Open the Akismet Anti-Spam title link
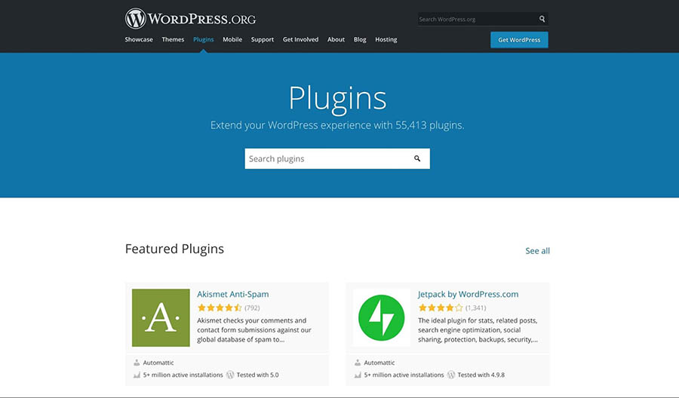This screenshot has height=398, width=679. (233, 294)
